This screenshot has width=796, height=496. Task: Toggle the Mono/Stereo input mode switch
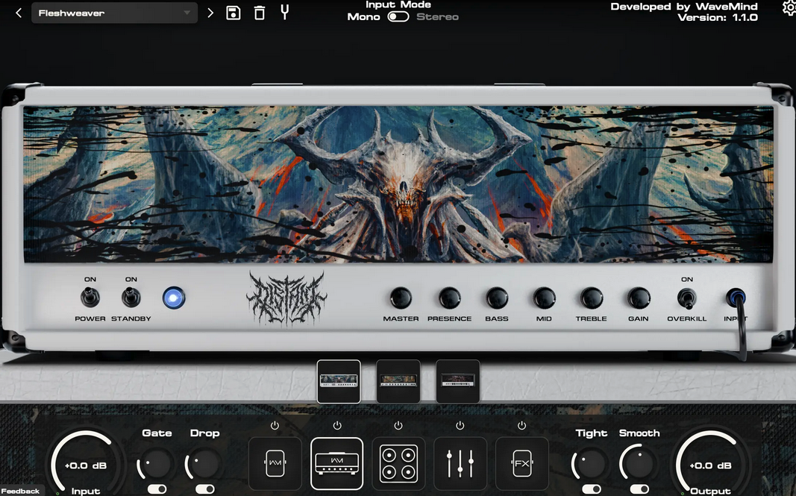tap(398, 16)
